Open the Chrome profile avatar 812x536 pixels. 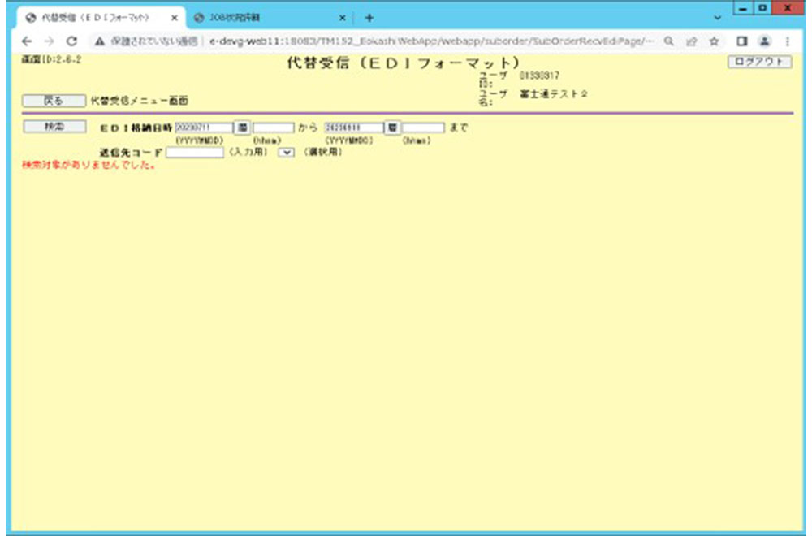[764, 41]
